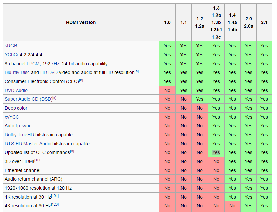Open reference [101] on 4K 30 Hz row

point(55,196)
